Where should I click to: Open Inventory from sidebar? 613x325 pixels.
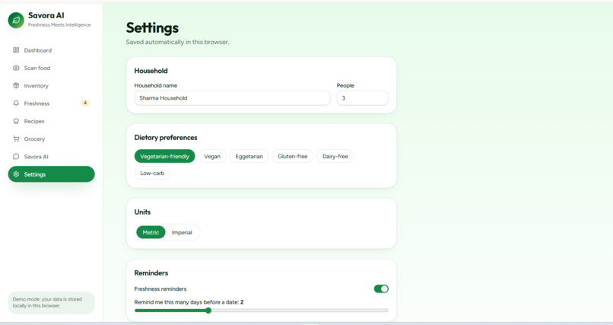pos(51,86)
